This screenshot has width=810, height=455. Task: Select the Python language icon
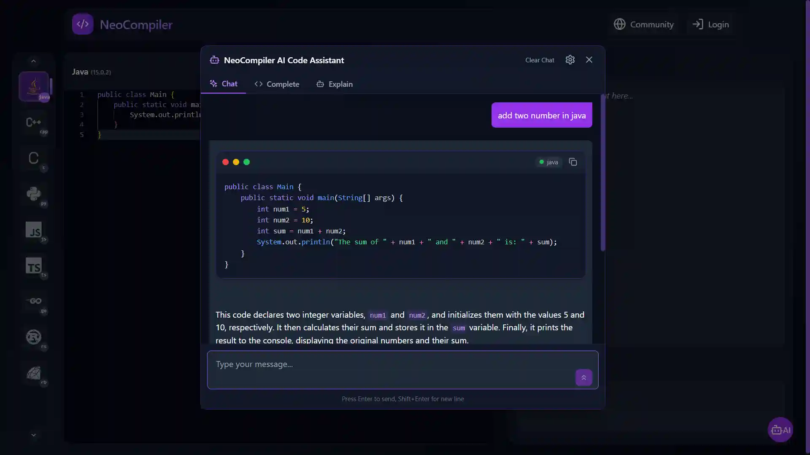click(34, 194)
